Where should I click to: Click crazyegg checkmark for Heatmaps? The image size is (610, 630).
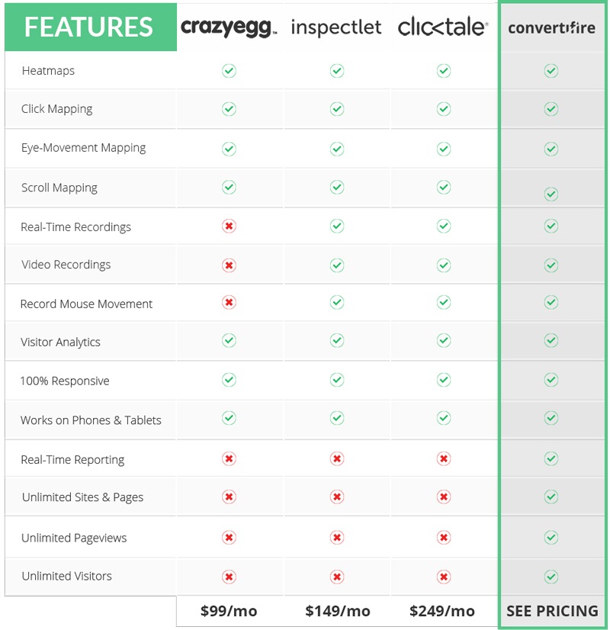pyautogui.click(x=229, y=71)
